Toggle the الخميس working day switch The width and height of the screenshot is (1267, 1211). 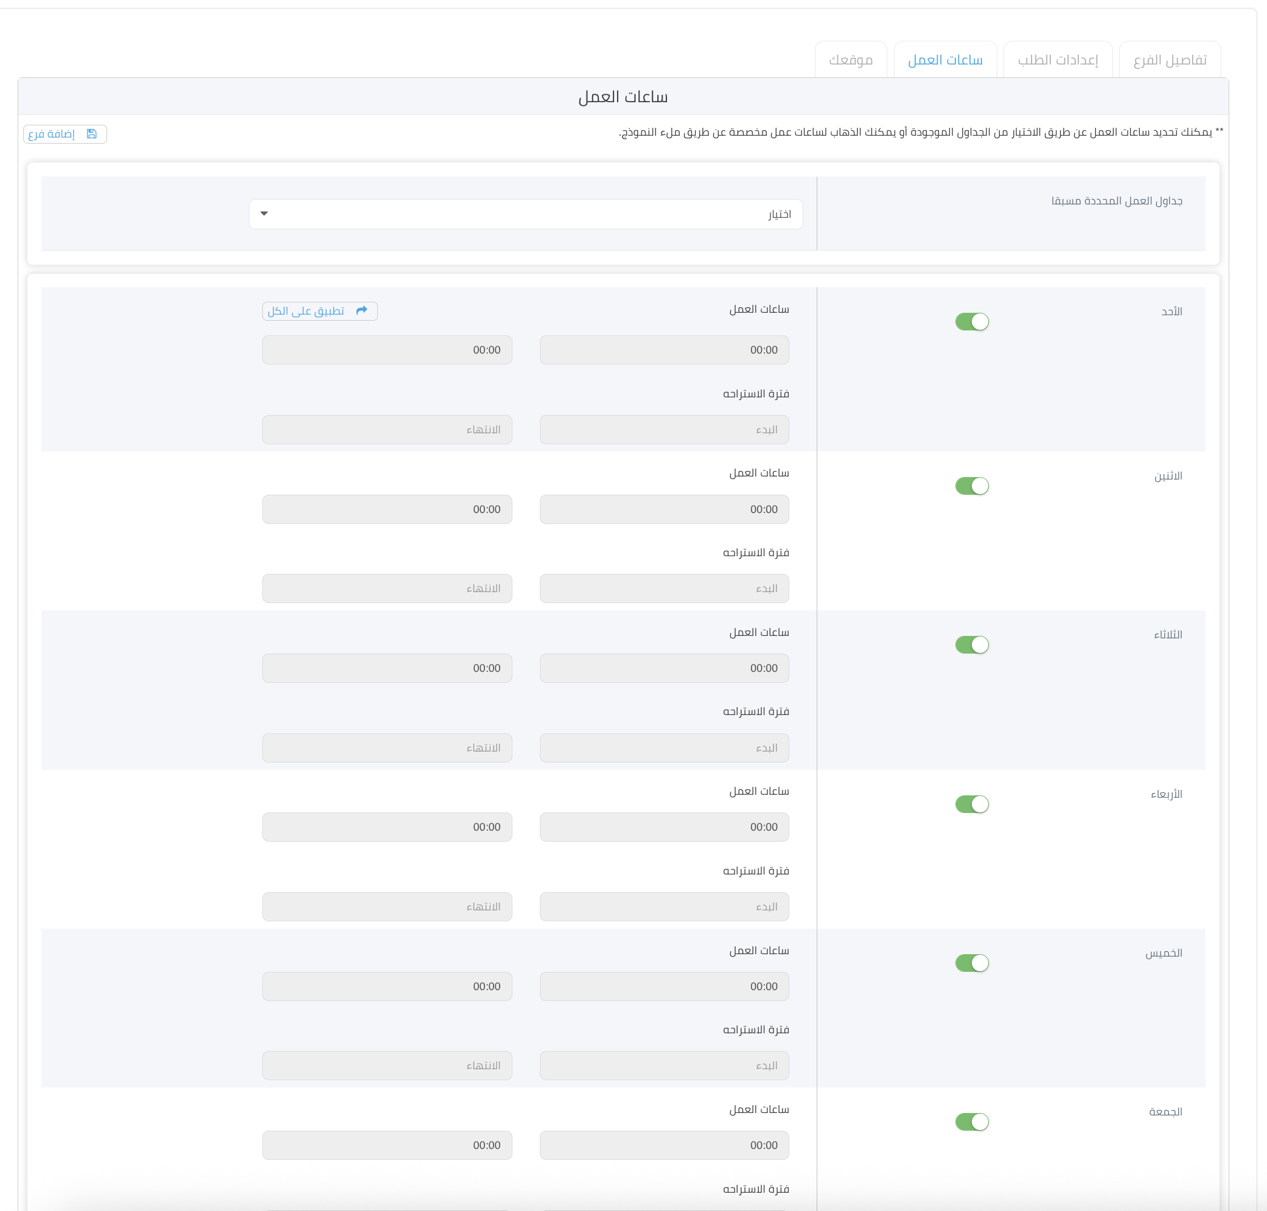pos(971,963)
